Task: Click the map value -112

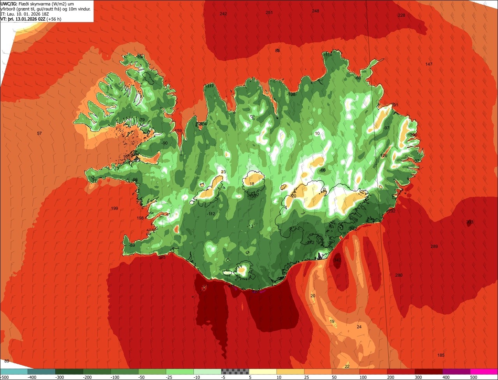Action: pos(211,214)
